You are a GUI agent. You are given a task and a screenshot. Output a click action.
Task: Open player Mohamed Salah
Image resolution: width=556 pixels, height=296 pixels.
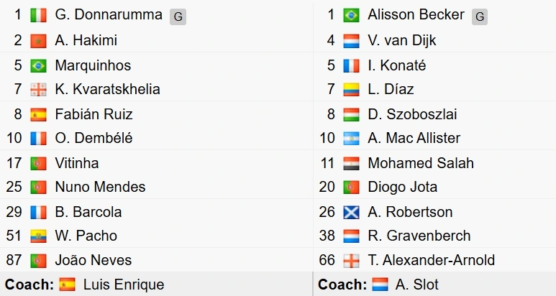coord(421,163)
